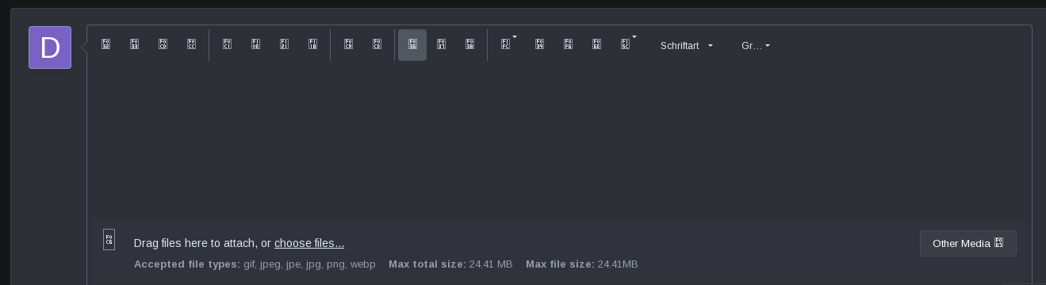Open the Schriftart font dropdown
The image size is (1046, 285).
coord(687,46)
